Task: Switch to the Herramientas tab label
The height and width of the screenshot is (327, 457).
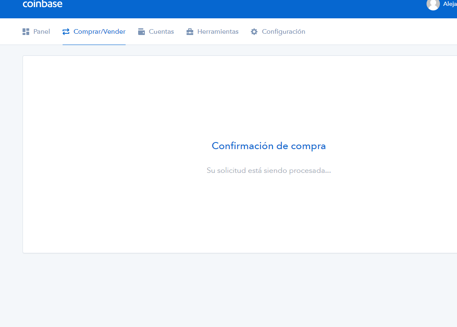Action: pos(218,32)
